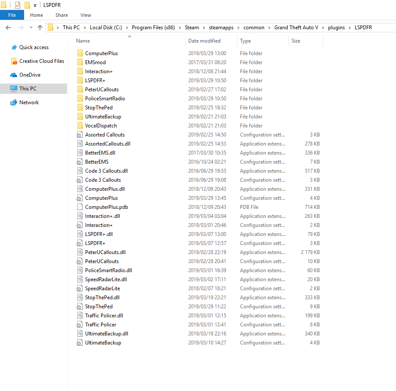
Task: Click Local Disk (C:) breadcrumb
Action: click(106, 28)
